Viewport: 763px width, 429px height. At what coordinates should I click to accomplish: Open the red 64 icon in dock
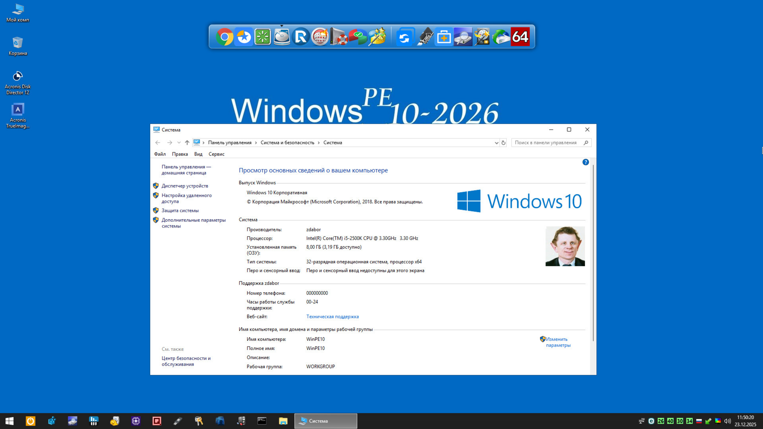pos(520,37)
